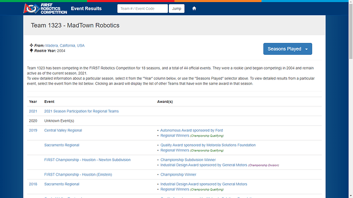Click the 'Team 1323 - MadTown Robotics' title
353x198 pixels.
click(x=75, y=26)
